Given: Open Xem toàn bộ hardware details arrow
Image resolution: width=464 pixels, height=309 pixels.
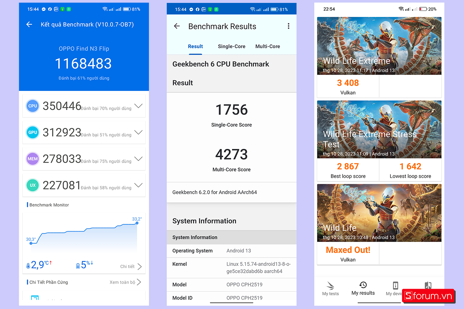Looking at the screenshot, I should [139, 282].
